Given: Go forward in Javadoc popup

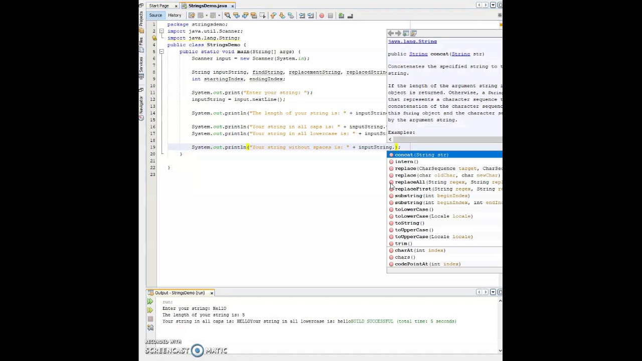Looking at the screenshot, I should click(x=398, y=34).
